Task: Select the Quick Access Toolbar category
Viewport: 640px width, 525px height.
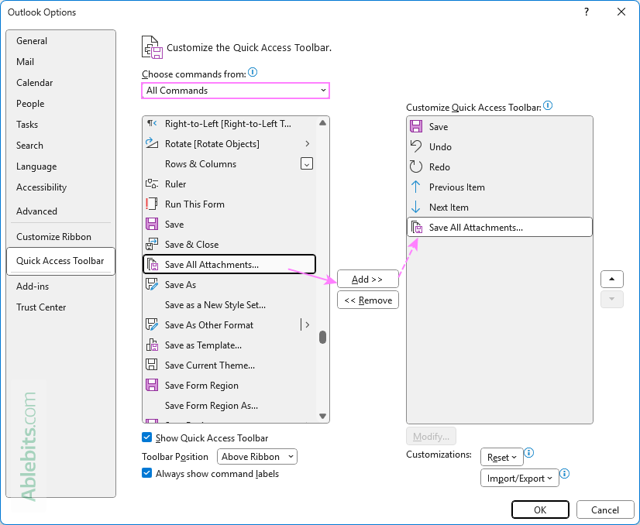Action: click(x=60, y=261)
